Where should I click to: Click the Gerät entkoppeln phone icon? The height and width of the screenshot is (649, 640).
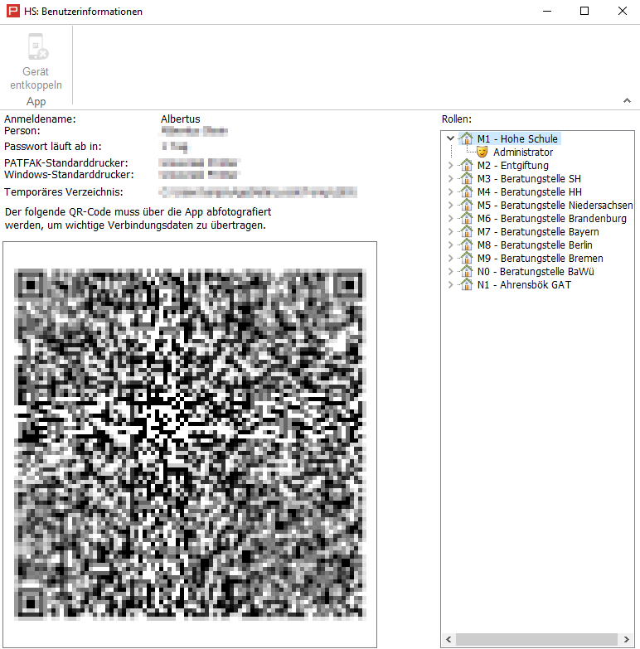(x=36, y=48)
